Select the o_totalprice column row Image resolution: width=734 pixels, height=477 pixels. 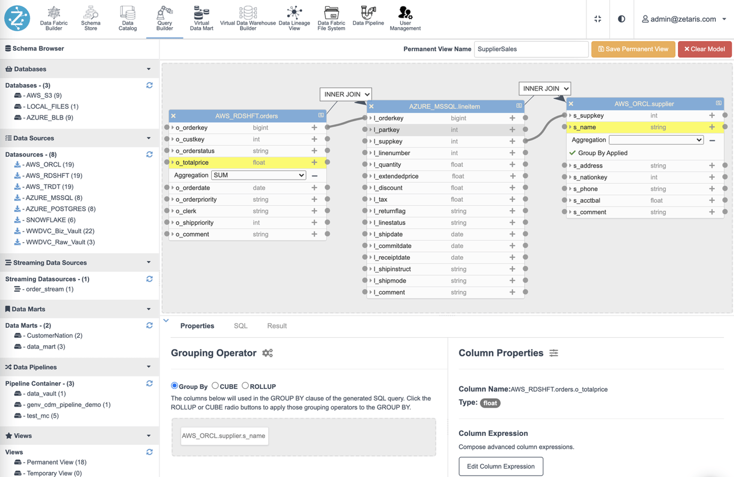[248, 163]
